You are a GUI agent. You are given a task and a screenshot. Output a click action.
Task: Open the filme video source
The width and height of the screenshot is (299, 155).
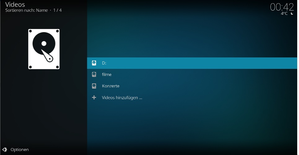tap(192, 74)
